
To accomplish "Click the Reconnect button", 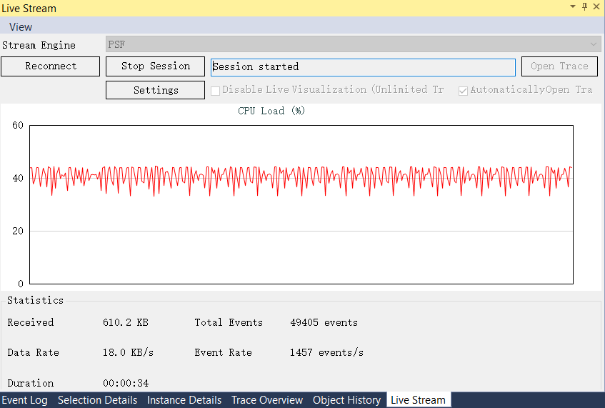I will 51,66.
